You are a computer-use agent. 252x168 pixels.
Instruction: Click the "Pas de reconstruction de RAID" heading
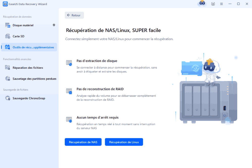(100, 89)
